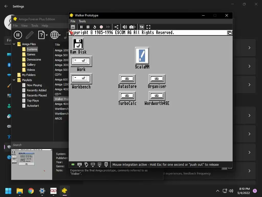Click the Workbench preview thumbnail
The height and width of the screenshot is (197, 262).
(31, 164)
